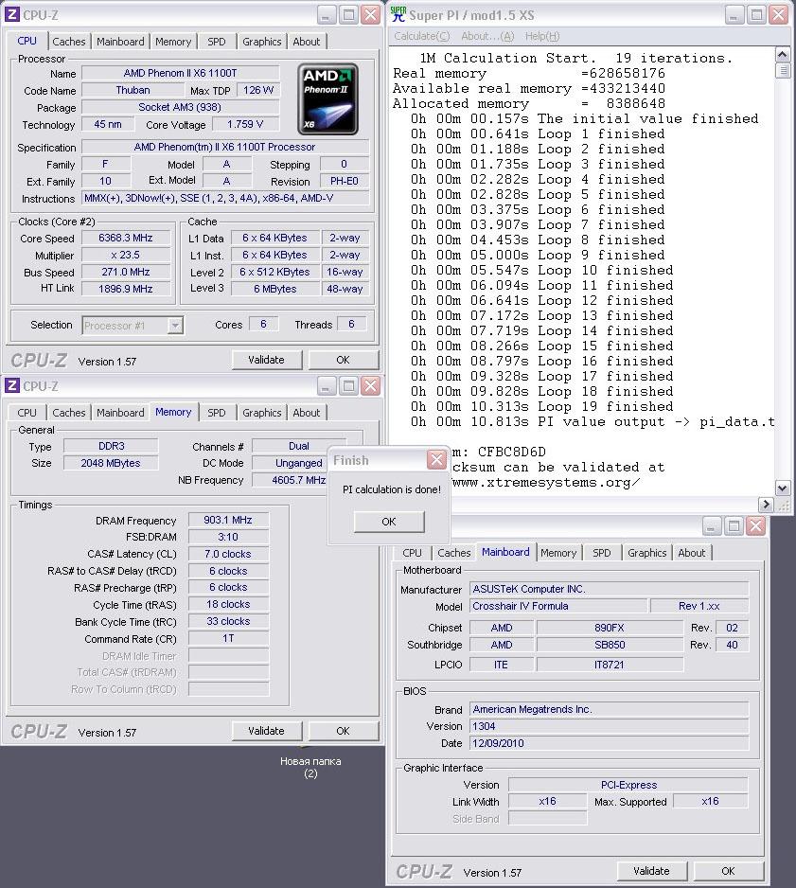Open Graphics tab in CPU-Z Mainboard window

point(647,553)
